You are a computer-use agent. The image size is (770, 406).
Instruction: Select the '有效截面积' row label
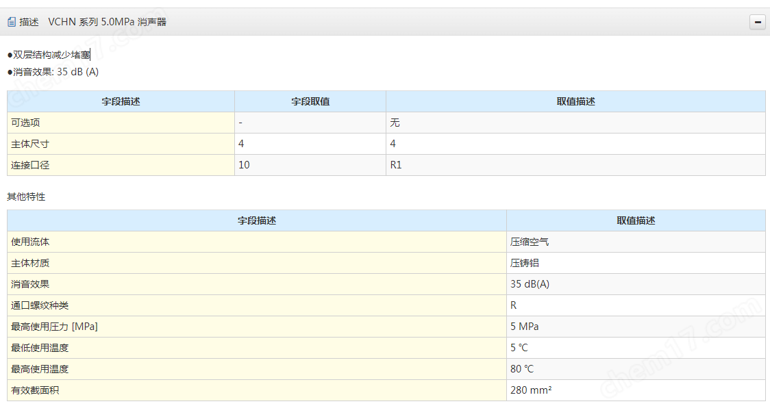pos(35,390)
